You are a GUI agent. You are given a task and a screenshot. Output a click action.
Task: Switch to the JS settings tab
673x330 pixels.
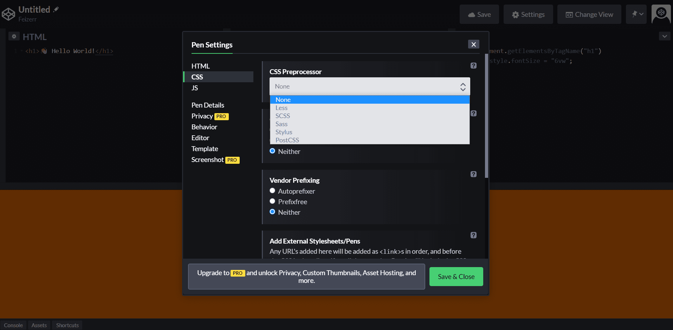(x=195, y=88)
